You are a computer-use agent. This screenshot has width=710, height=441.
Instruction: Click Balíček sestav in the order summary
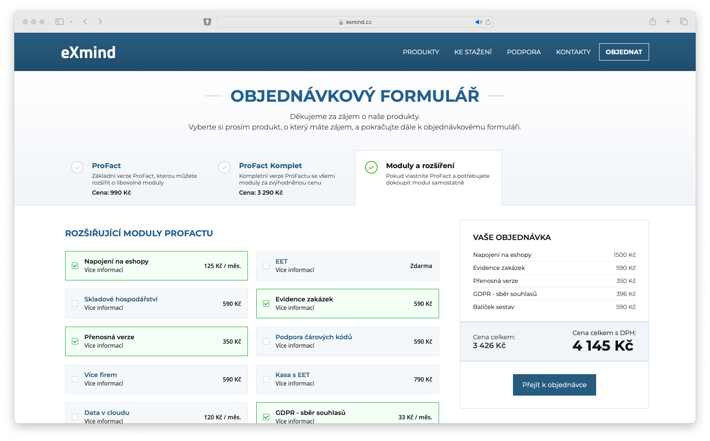(x=494, y=307)
